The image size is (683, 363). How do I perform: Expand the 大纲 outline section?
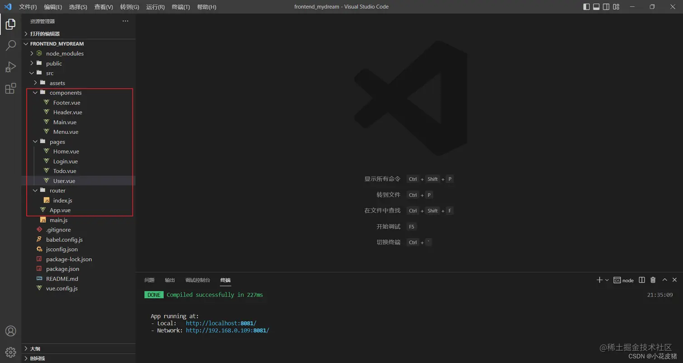tap(79, 349)
